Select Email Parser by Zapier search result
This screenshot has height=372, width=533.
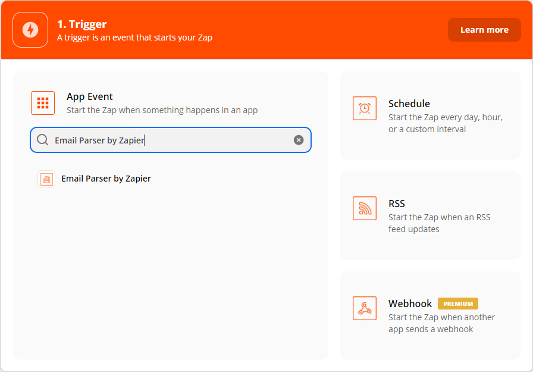click(106, 179)
